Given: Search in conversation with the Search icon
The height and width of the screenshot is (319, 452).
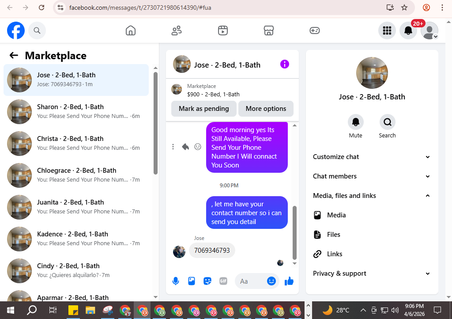Looking at the screenshot, I should 388,122.
